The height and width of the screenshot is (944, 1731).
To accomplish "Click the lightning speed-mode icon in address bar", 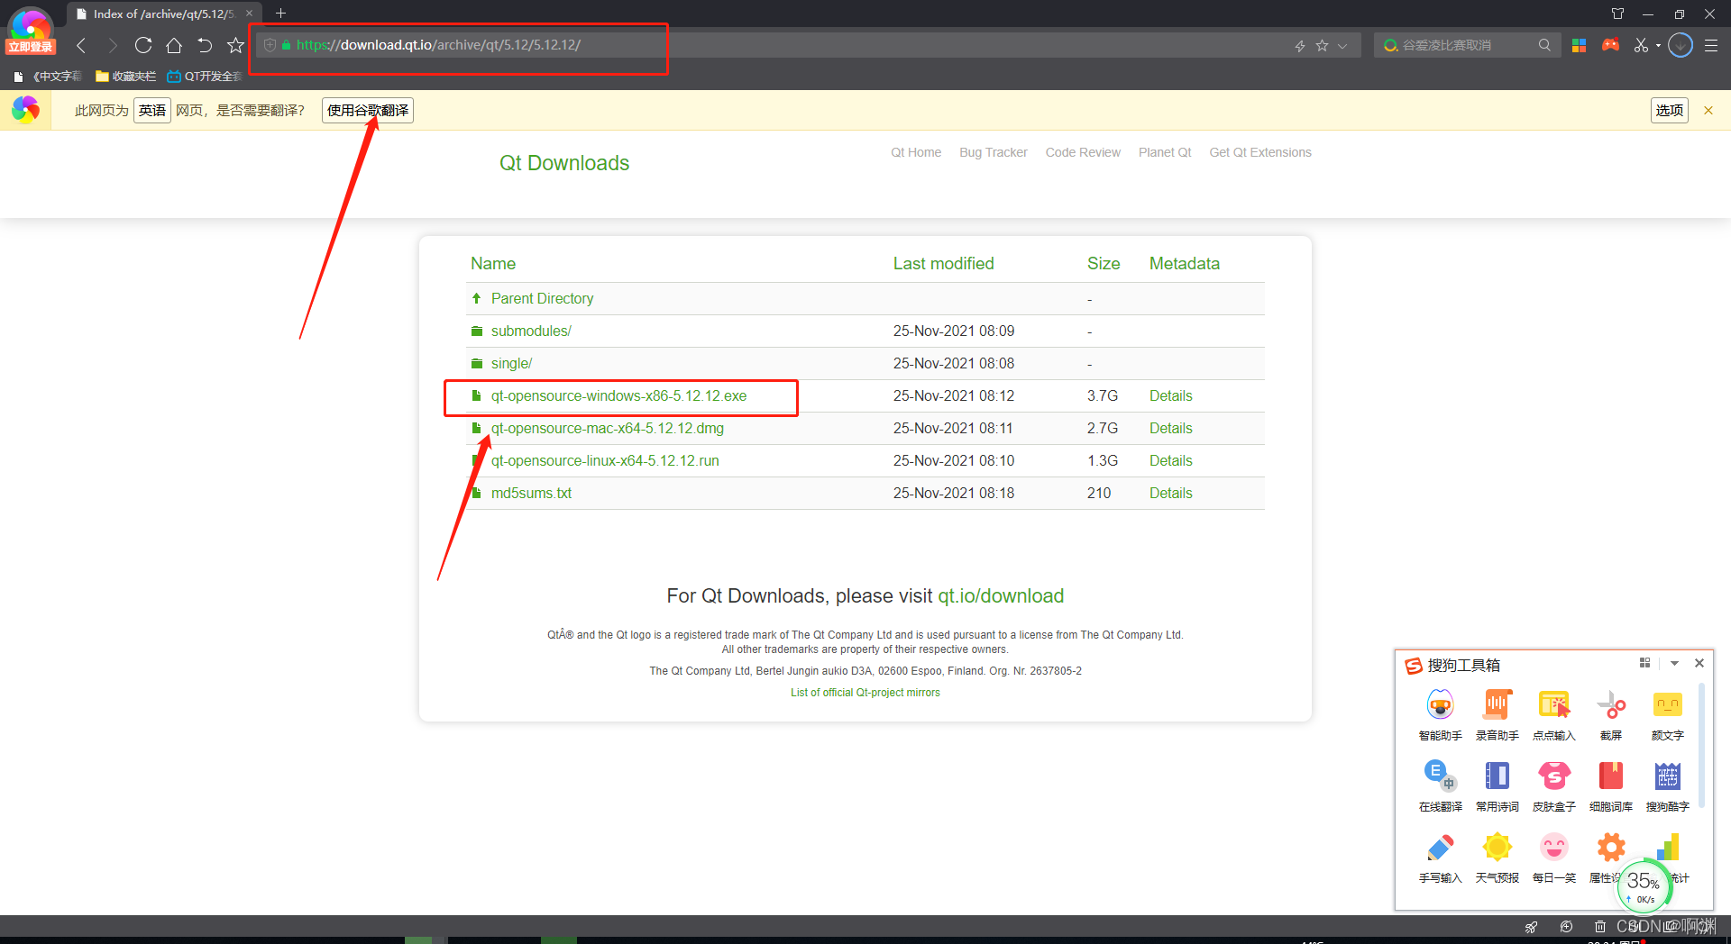I will click(1300, 45).
